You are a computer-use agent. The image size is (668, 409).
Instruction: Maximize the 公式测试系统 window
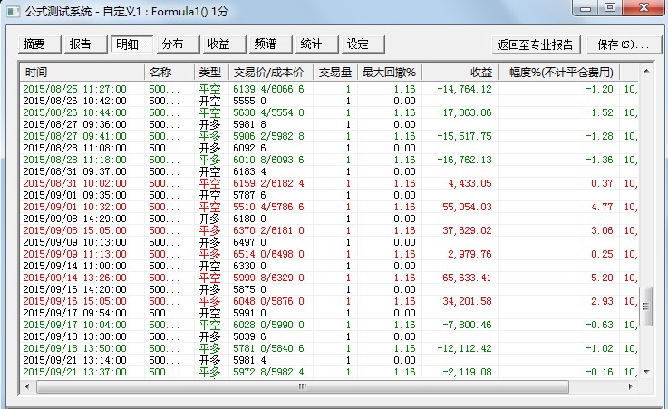tap(611, 7)
